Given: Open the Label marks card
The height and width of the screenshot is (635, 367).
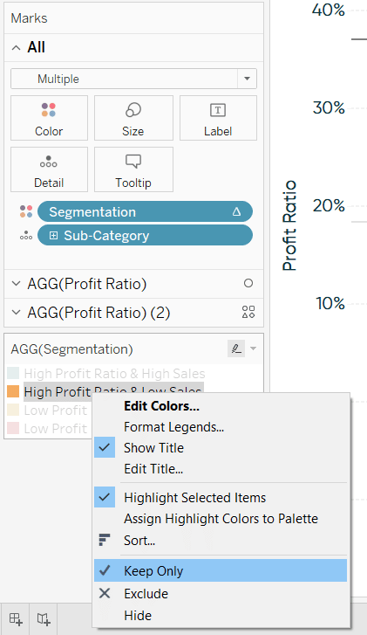Looking at the screenshot, I should [x=218, y=118].
